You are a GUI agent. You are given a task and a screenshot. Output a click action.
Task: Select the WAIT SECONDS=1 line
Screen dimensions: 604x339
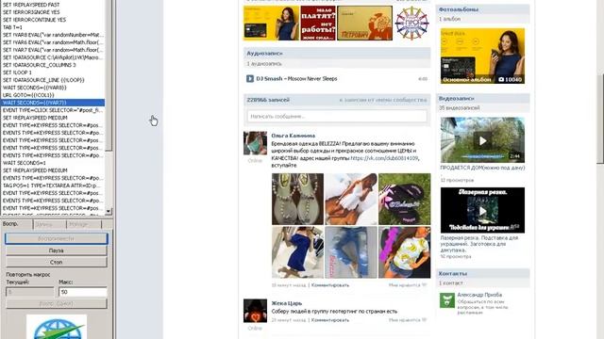pos(53,163)
